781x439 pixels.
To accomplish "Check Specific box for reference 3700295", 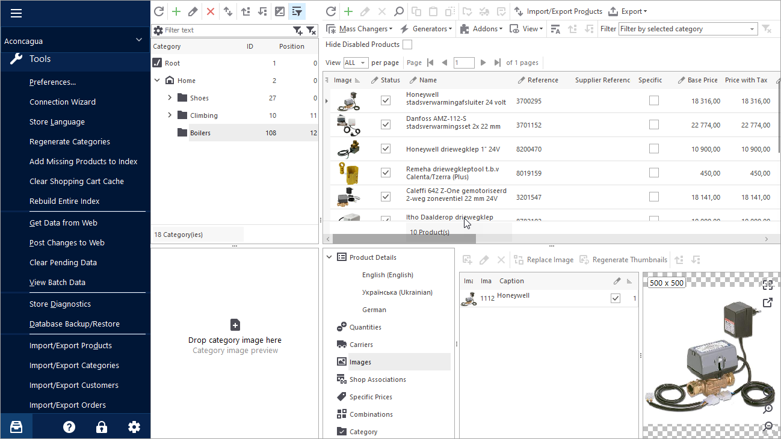I will [x=654, y=100].
